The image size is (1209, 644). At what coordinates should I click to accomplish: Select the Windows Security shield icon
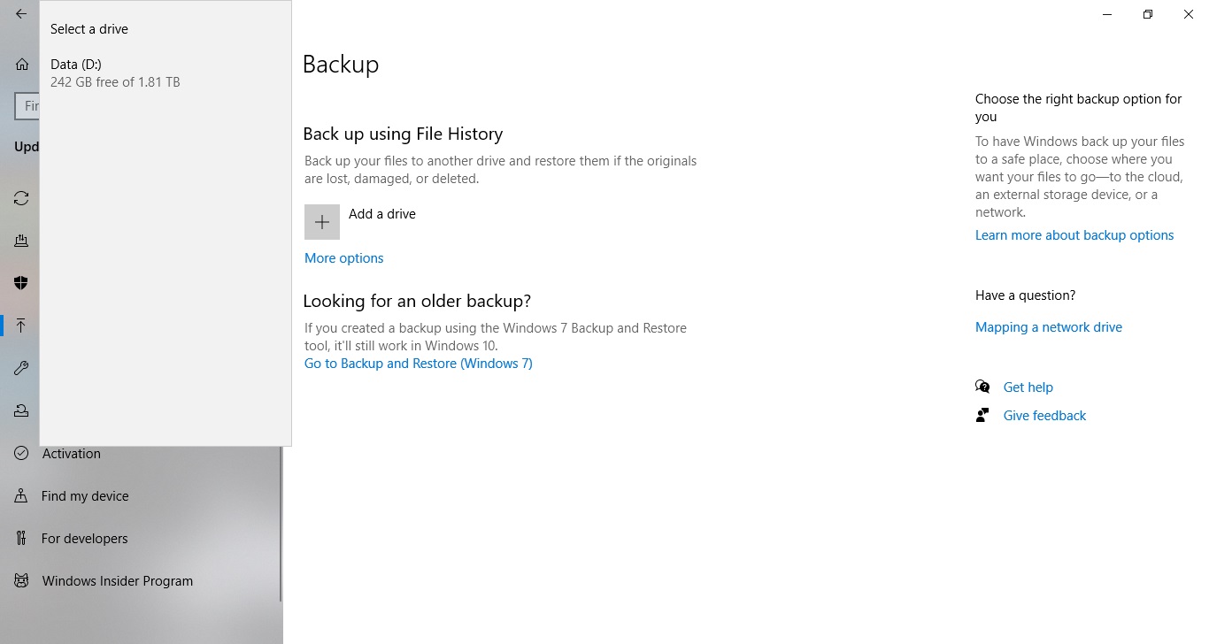click(21, 283)
